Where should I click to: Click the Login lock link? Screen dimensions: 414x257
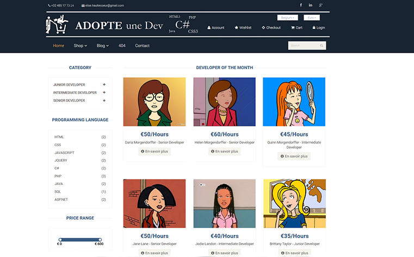pyautogui.click(x=319, y=28)
